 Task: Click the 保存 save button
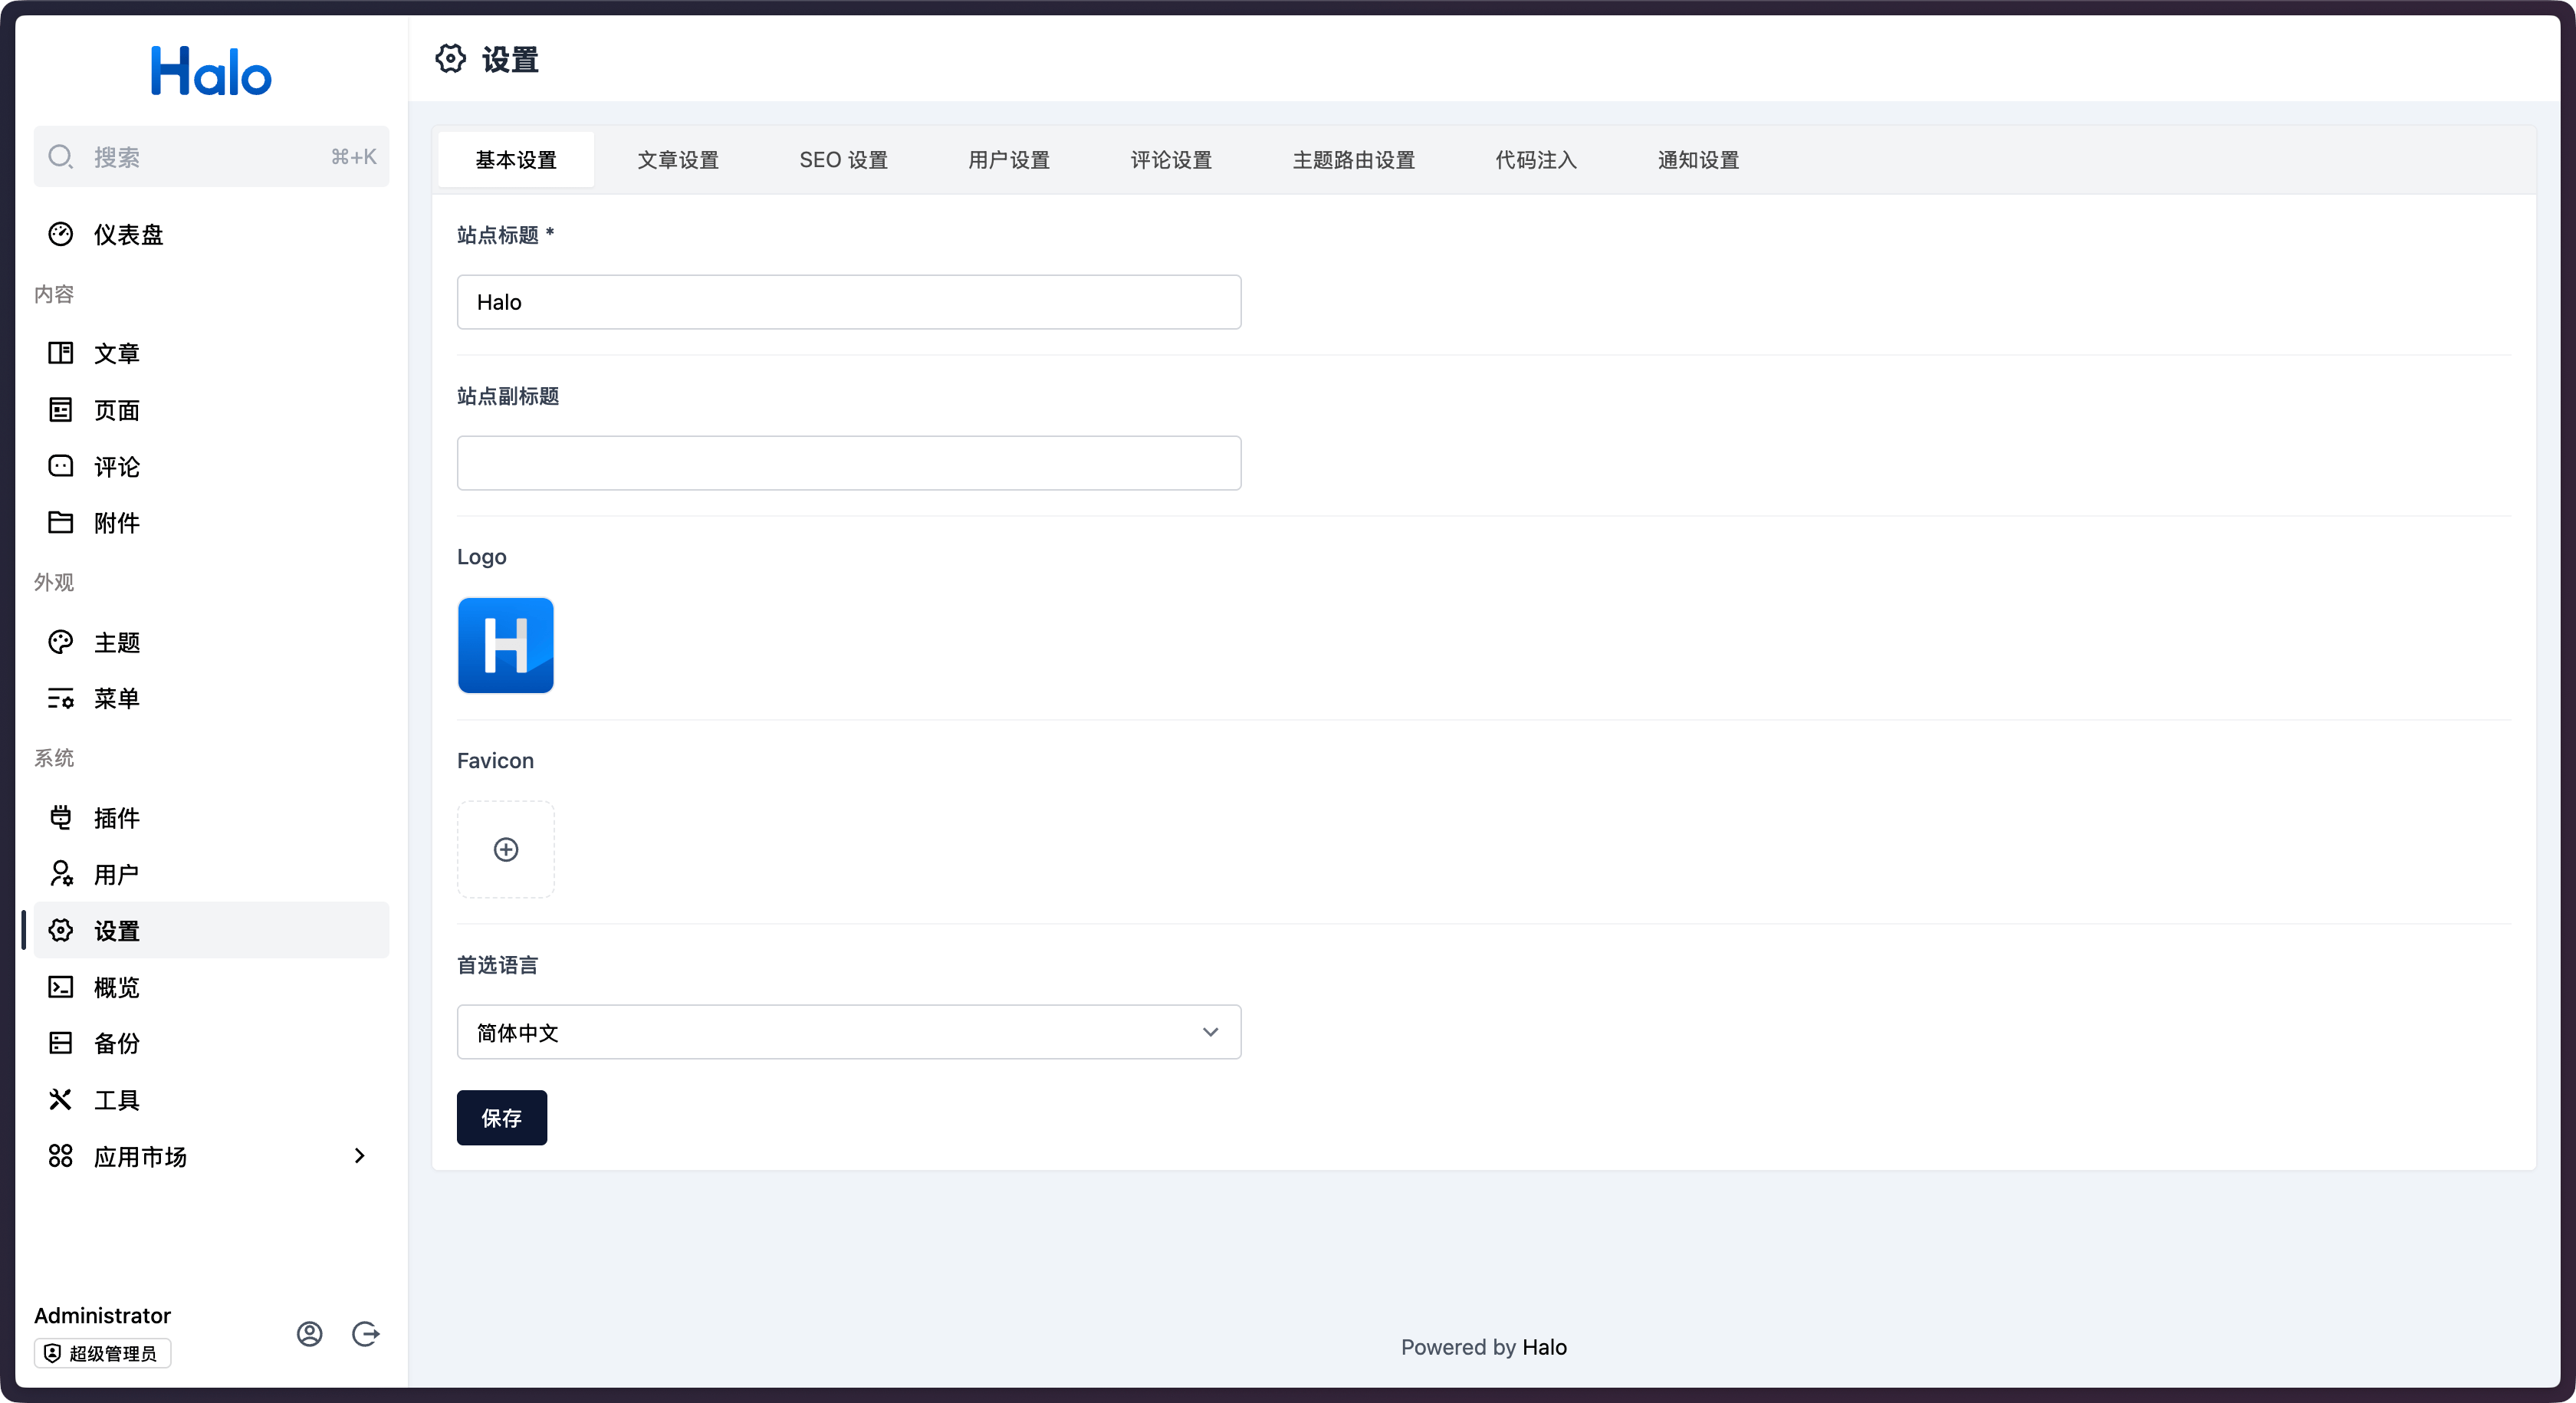pyautogui.click(x=501, y=1118)
